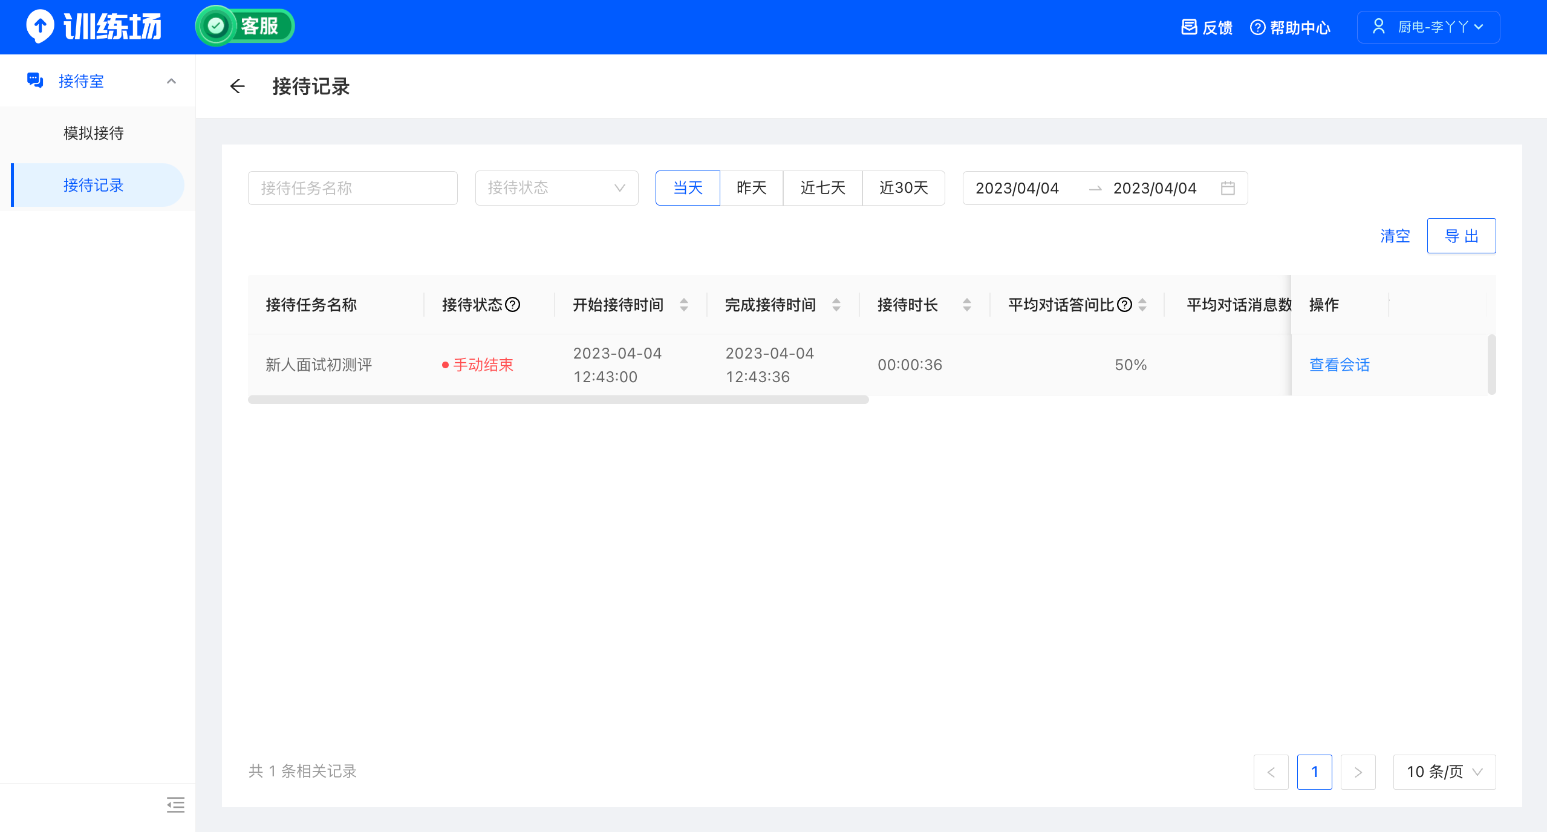Screen dimensions: 1547x832
Task: Click the end date 2023/04/04 field
Action: tap(1155, 188)
